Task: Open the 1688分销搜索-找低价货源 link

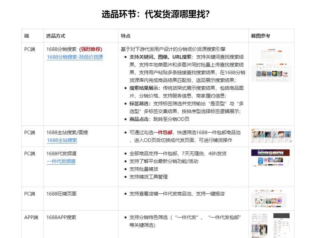Action: (75, 57)
